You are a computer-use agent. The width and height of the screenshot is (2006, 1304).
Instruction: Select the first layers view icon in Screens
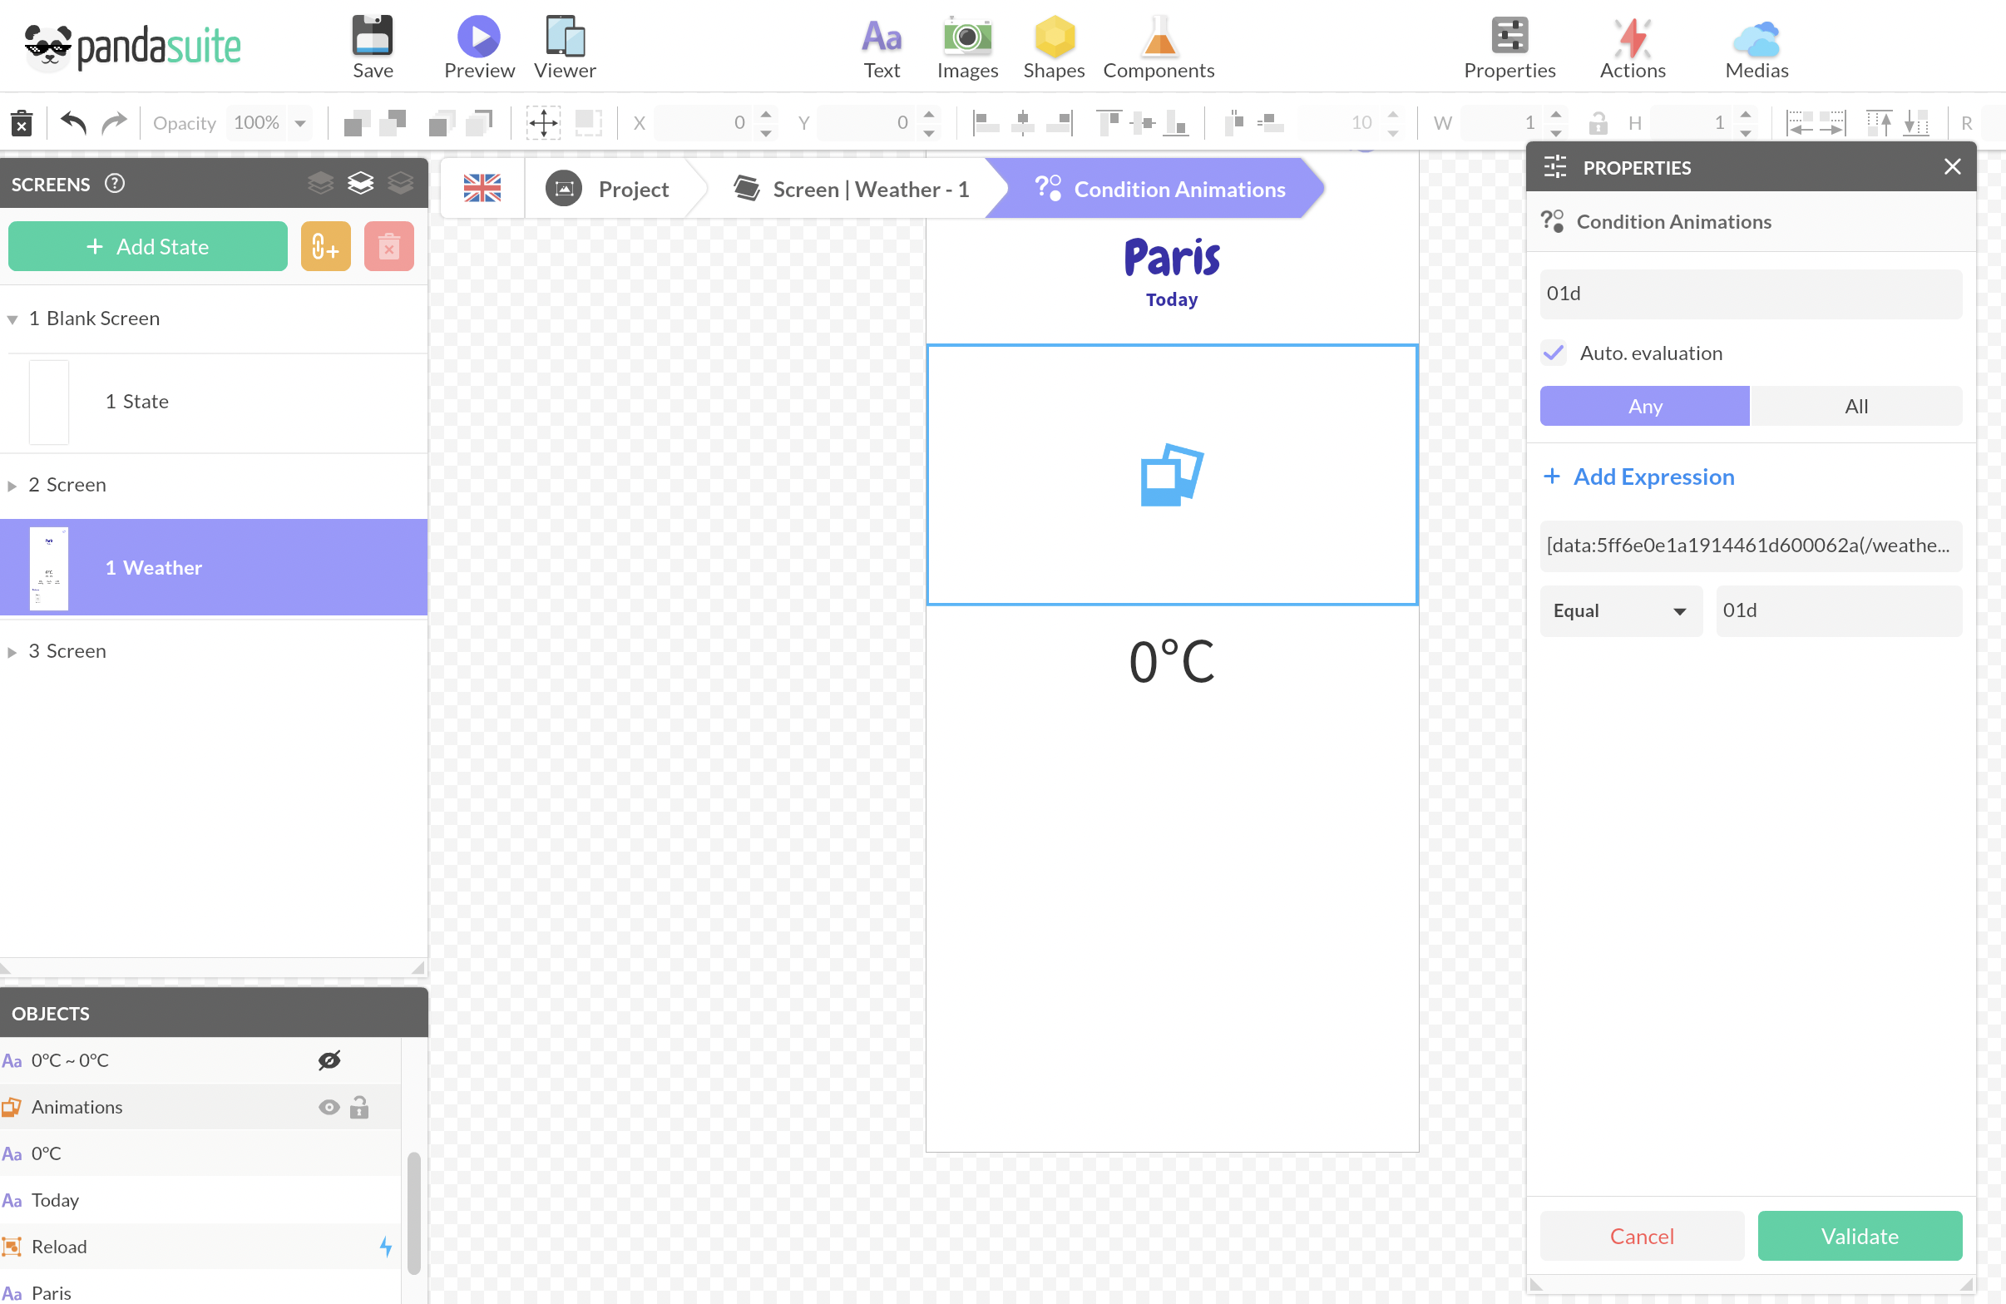[x=320, y=183]
